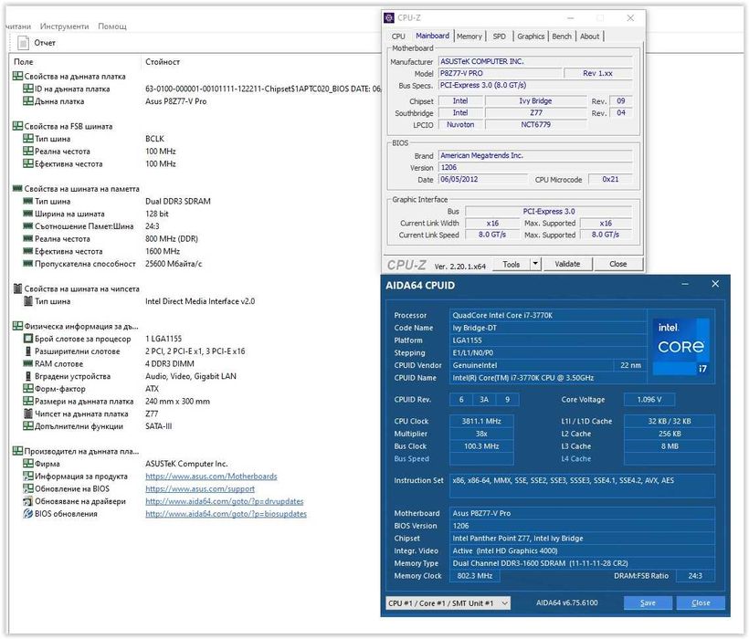Open the Инструменти menu
This screenshot has height=639, width=749.
click(x=65, y=26)
